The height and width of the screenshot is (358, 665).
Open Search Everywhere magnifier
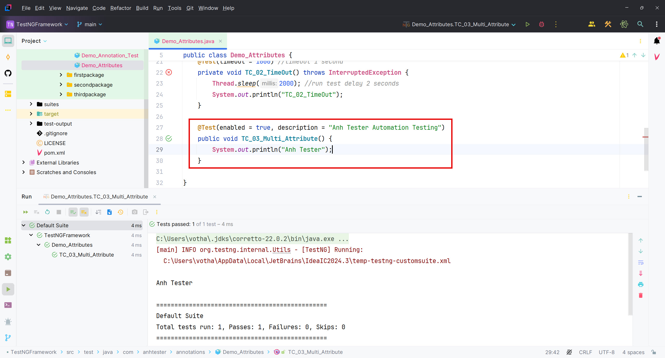tap(640, 24)
